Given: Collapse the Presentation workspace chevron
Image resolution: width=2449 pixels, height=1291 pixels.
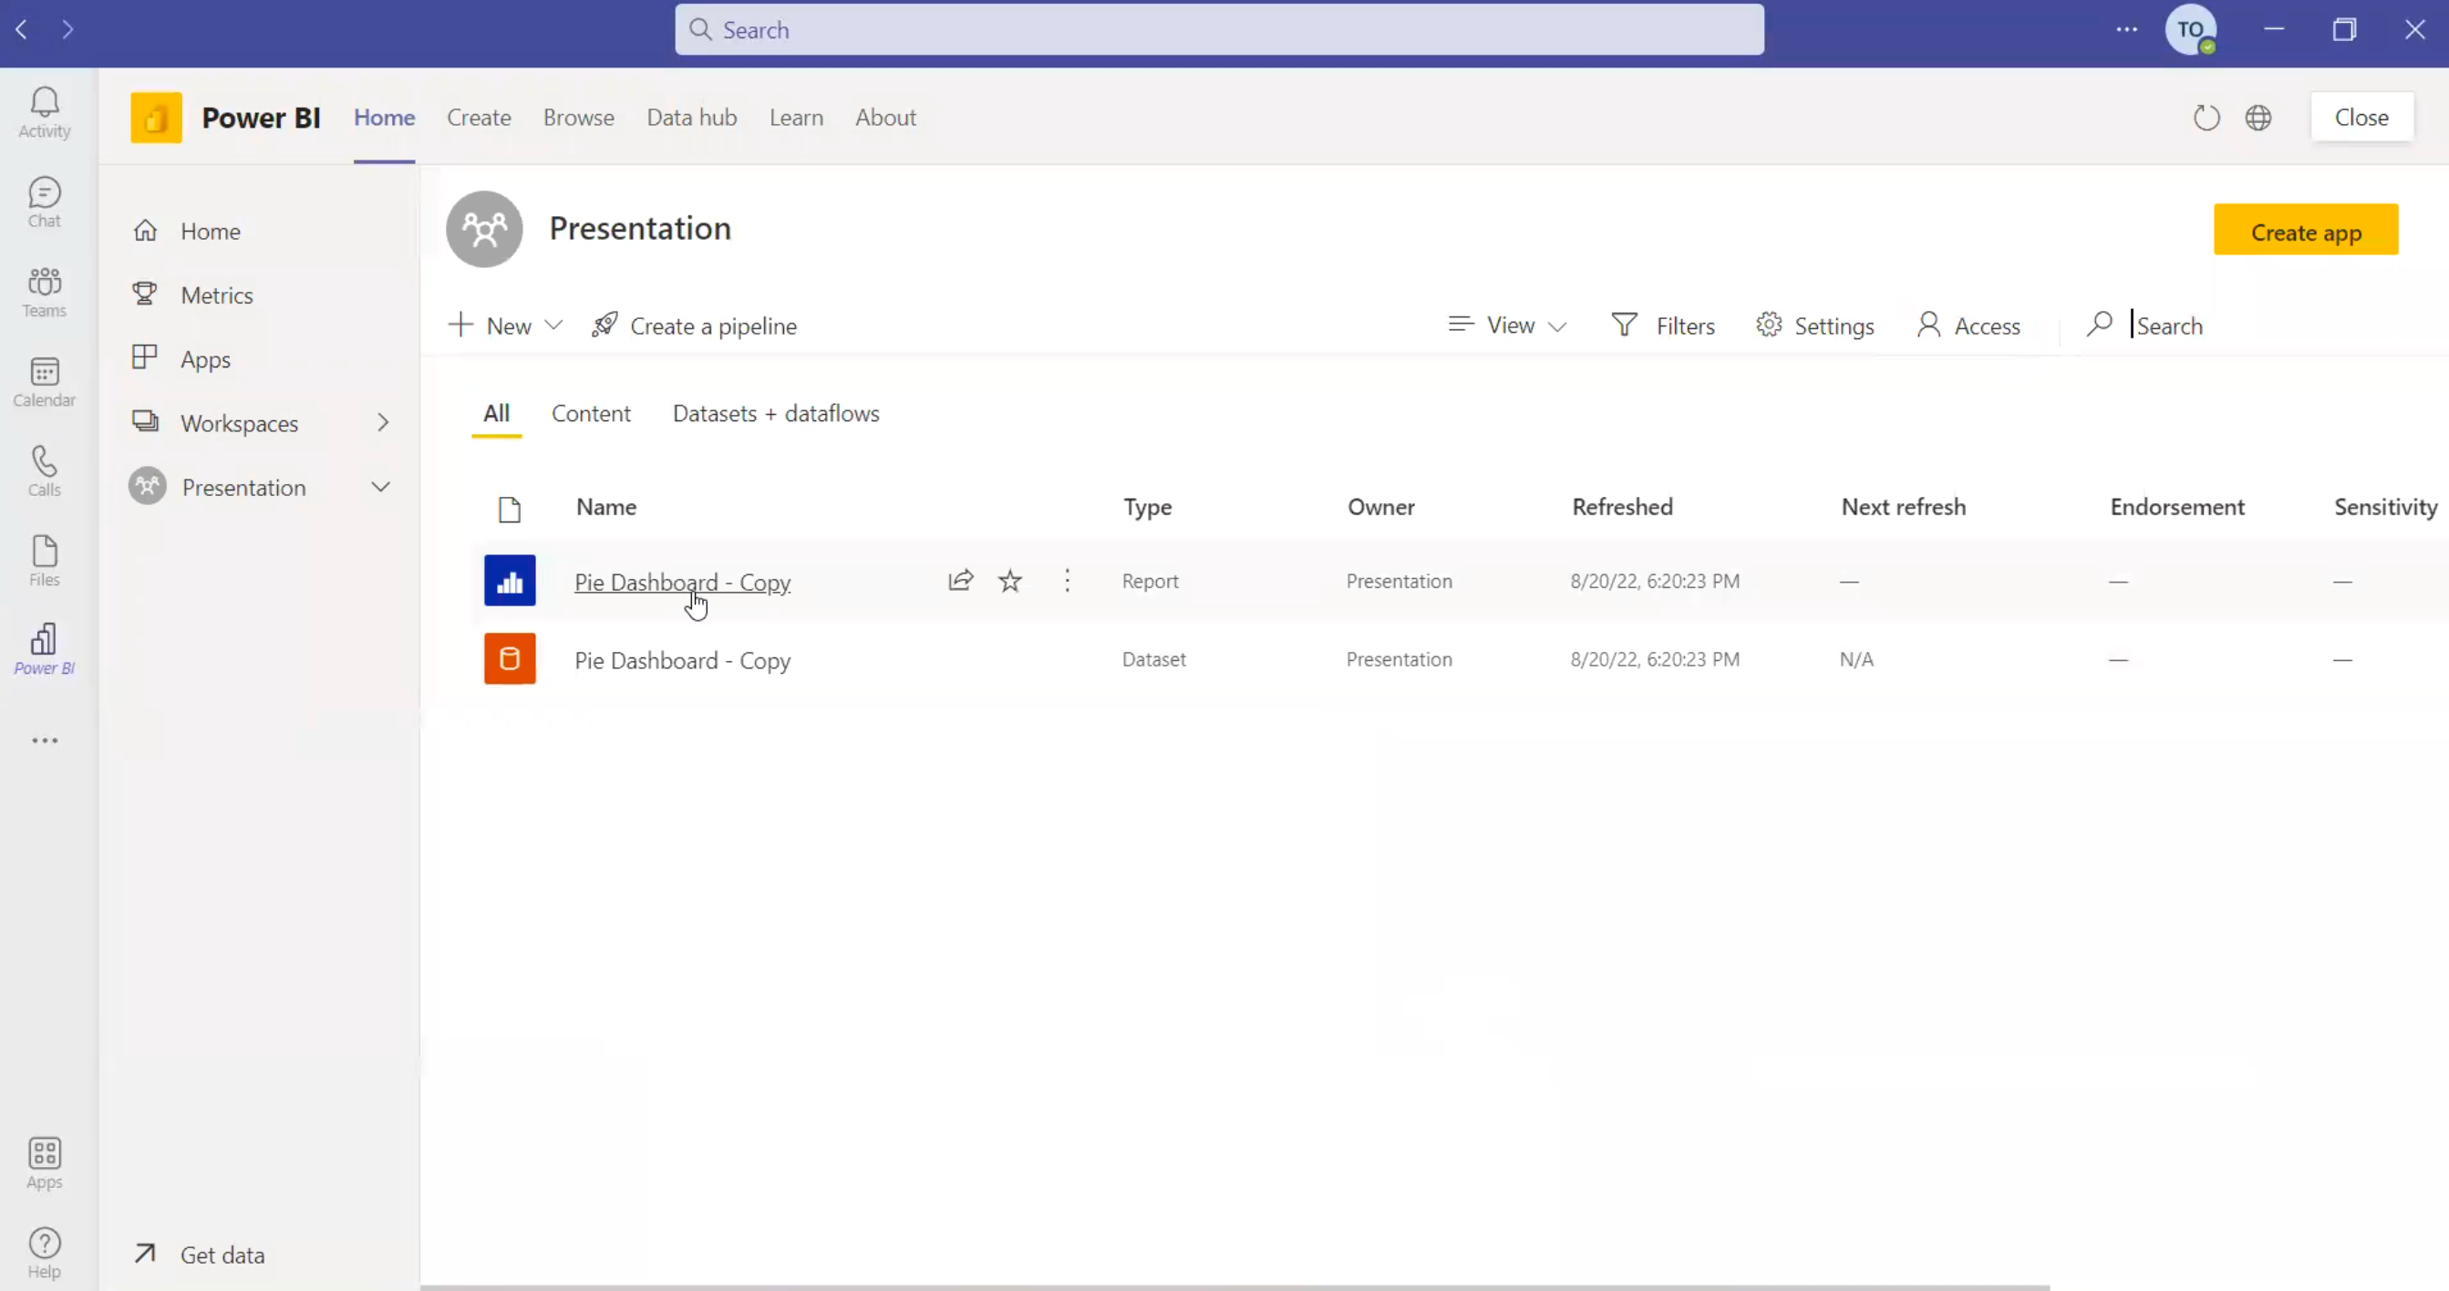Looking at the screenshot, I should tap(380, 487).
